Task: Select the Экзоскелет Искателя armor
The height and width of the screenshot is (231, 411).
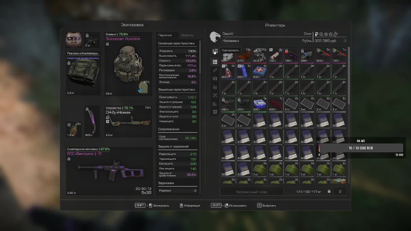Action: tap(128, 64)
